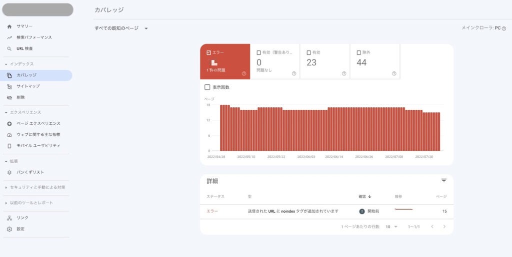Image resolution: width=512 pixels, height=257 pixels.
Task: Click the help icon on 除外 card
Action: pyautogui.click(x=394, y=73)
